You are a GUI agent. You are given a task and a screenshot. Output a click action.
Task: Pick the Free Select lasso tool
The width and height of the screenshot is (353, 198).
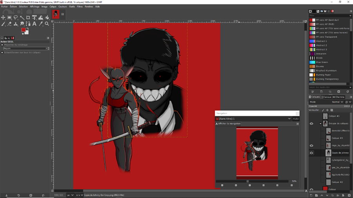[16, 18]
